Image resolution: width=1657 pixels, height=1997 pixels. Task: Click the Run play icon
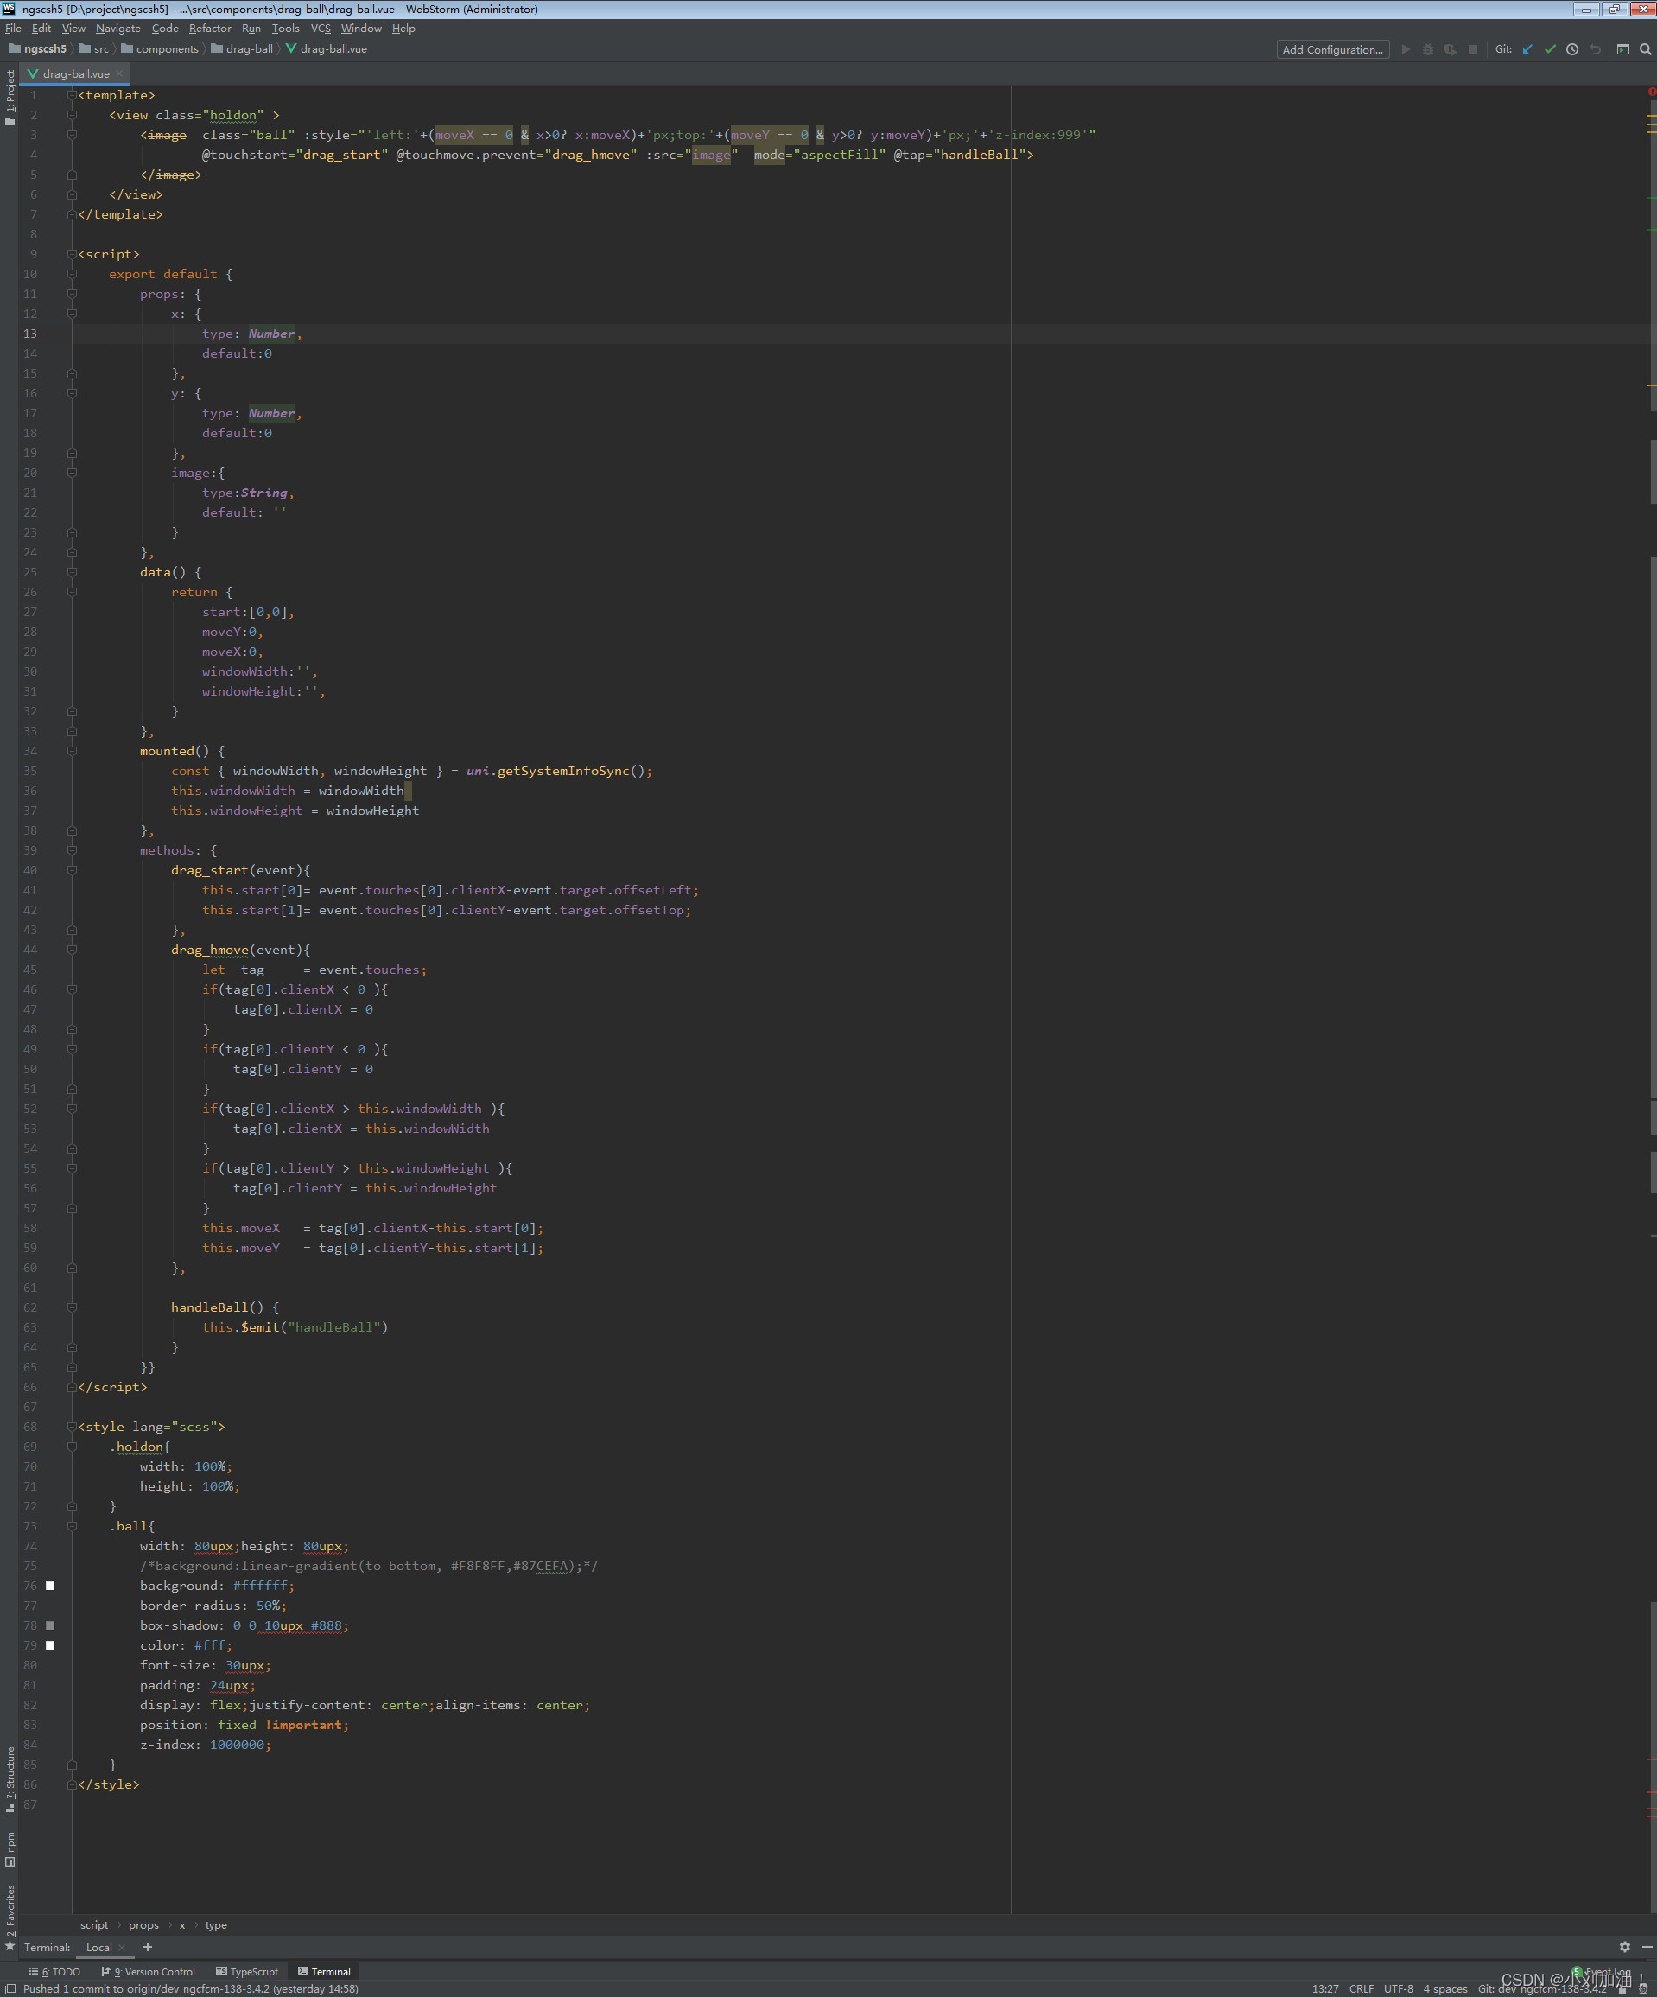pos(1405,49)
